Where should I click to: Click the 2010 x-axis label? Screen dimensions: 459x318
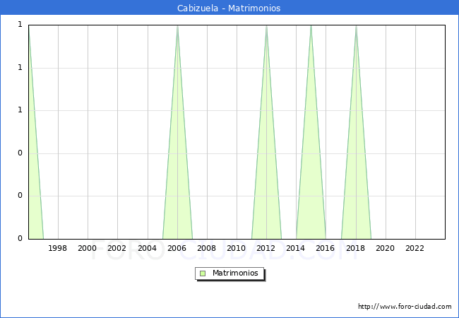[237, 248]
